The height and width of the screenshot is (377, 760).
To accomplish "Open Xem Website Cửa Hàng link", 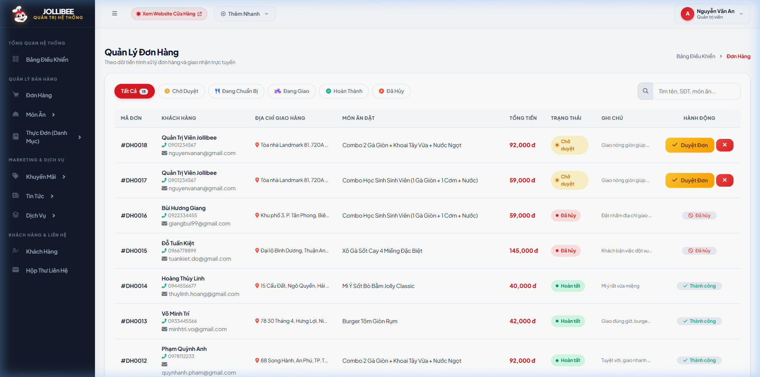I will click(169, 14).
